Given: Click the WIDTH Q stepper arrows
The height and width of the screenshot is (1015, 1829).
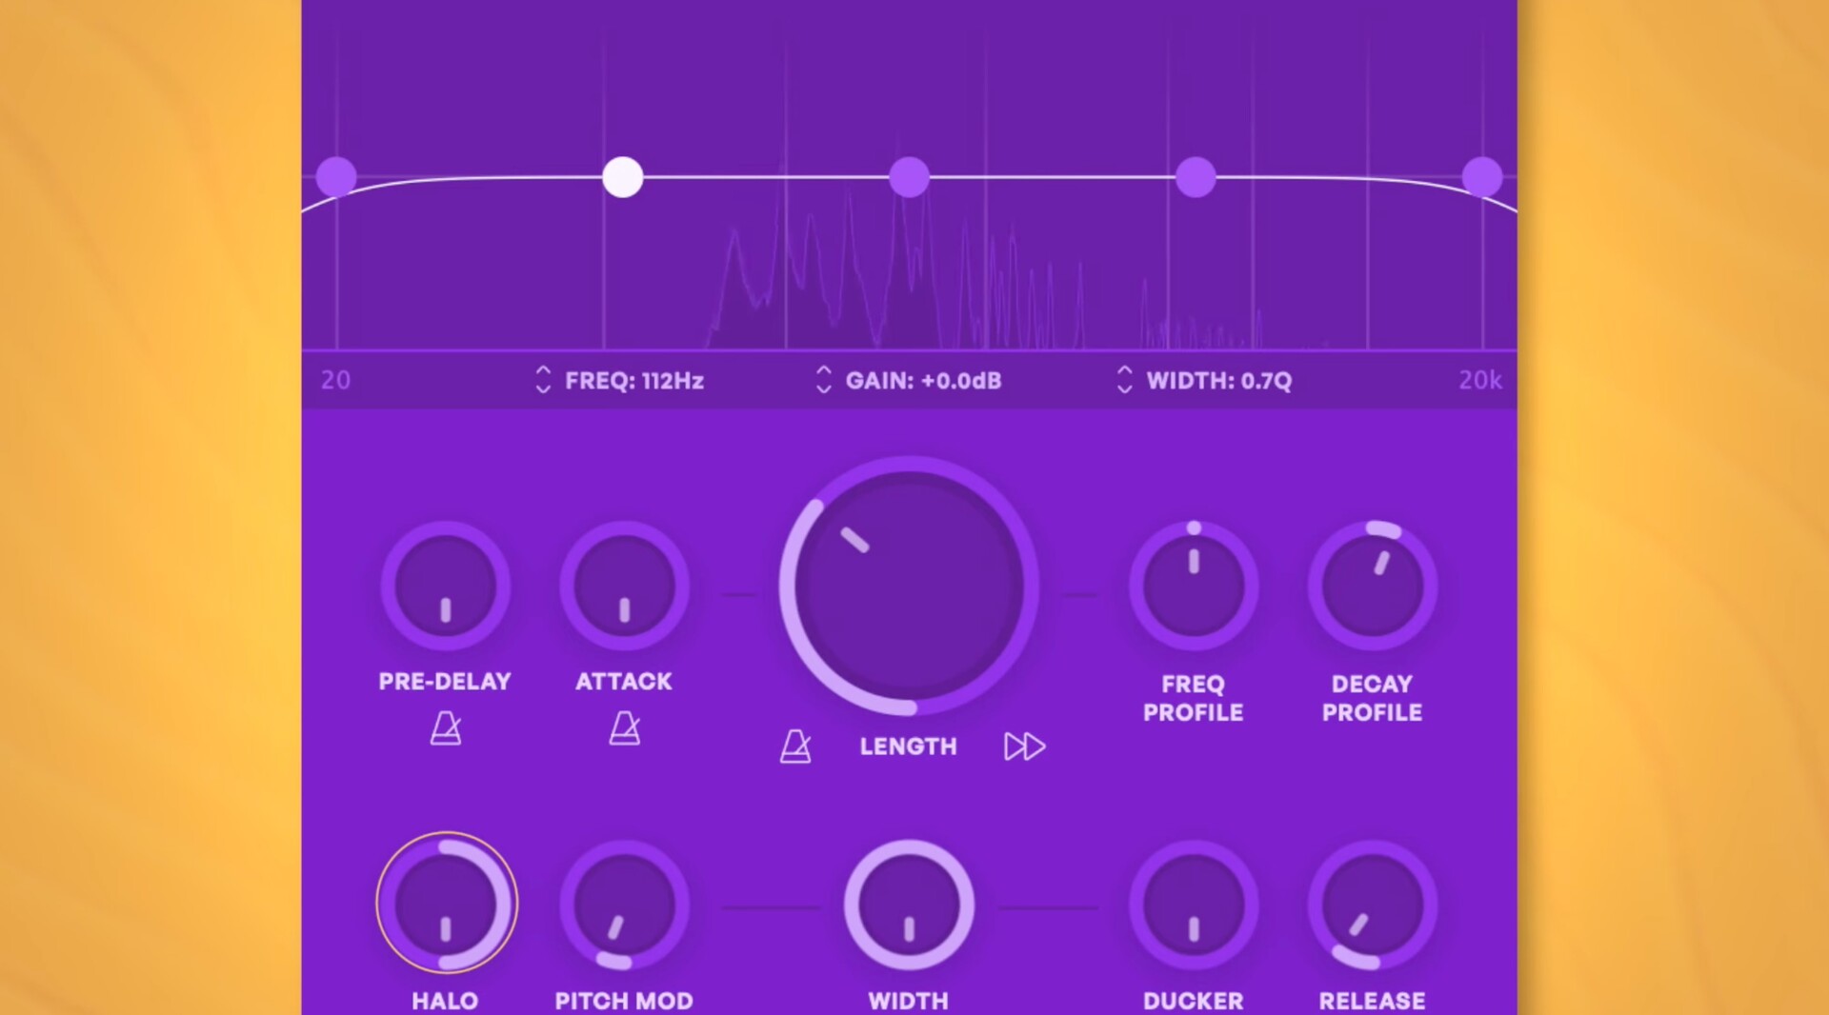Looking at the screenshot, I should (1124, 380).
